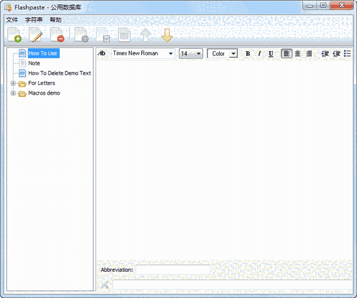
Task: Open string settings gear icon
Action: tap(82, 35)
